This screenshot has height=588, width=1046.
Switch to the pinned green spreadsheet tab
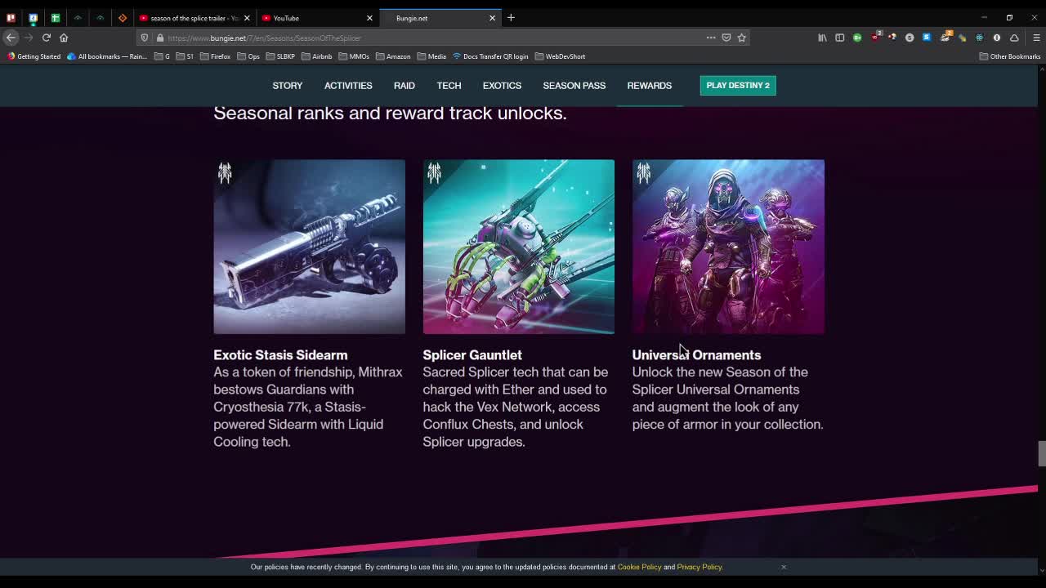[56, 18]
